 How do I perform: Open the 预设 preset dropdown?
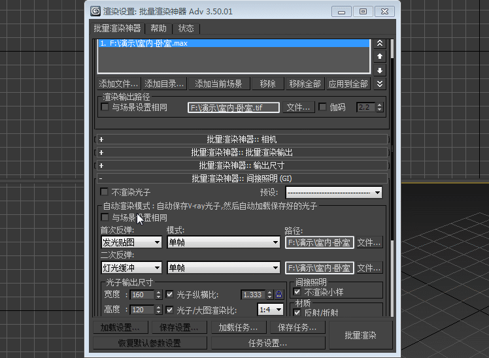[333, 193]
